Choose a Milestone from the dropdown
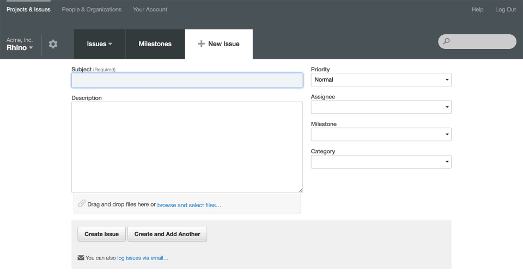This screenshot has height=273, width=523. point(381,134)
